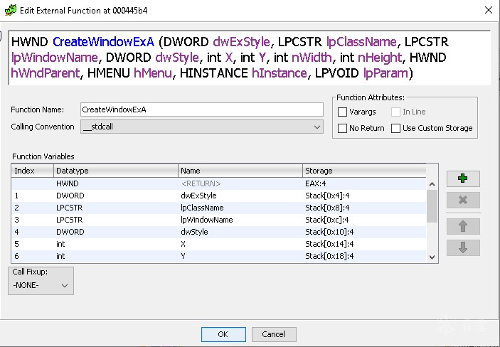The width and height of the screenshot is (500, 347).
Task: Close the Edit External Function dialog
Action: click(488, 10)
